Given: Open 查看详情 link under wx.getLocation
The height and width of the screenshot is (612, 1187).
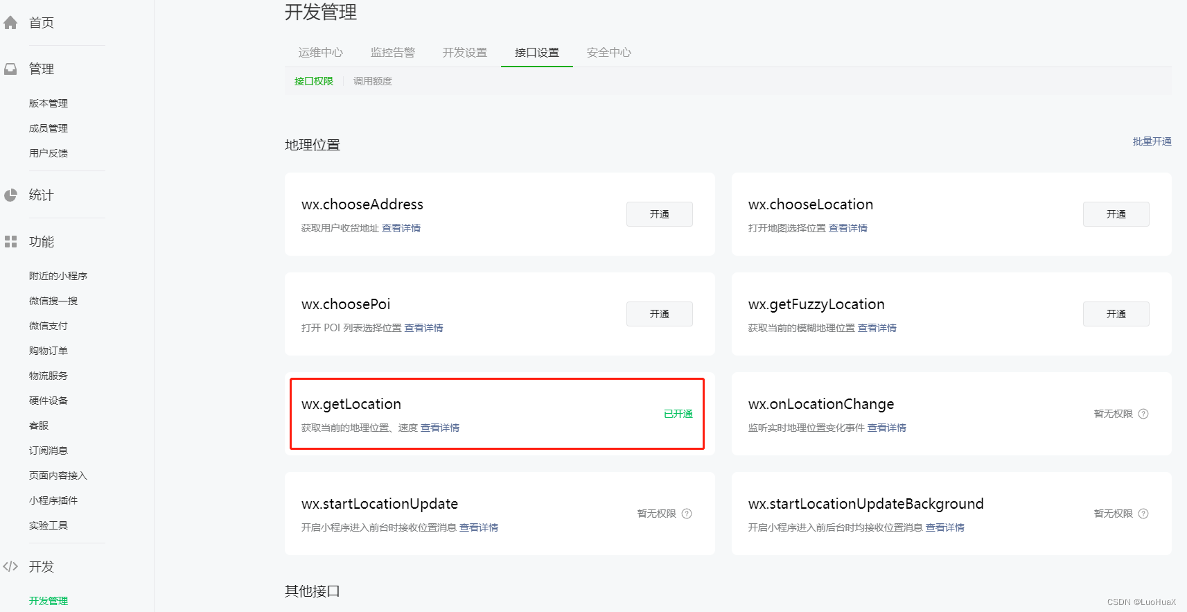Looking at the screenshot, I should (440, 428).
